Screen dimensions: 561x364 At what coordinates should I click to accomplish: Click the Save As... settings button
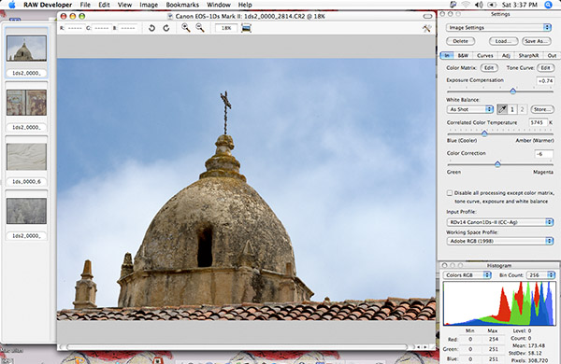coord(536,41)
